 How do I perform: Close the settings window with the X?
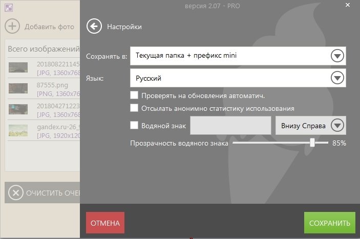(348, 5)
